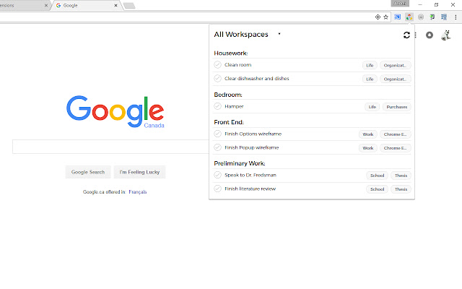Click the Google Canada logo
Image resolution: width=462 pixels, height=289 pixels.
coord(115,112)
